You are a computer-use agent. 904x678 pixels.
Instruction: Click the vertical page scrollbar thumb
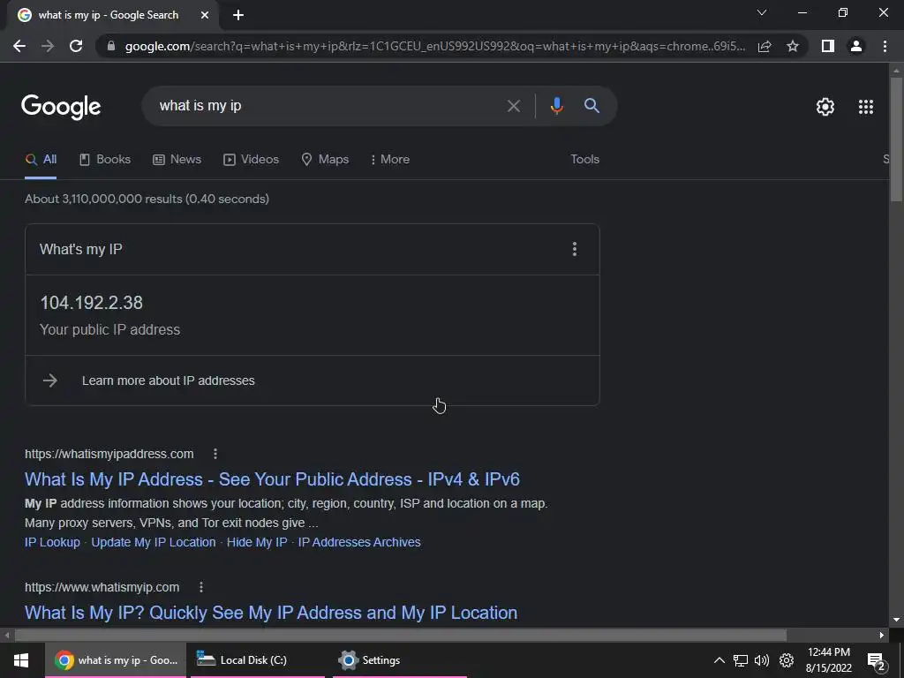click(x=896, y=139)
